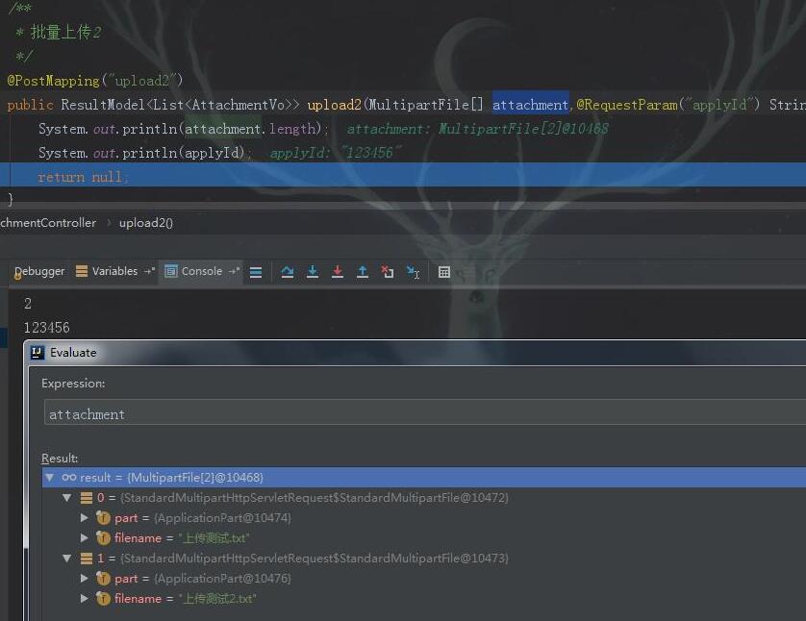Collapse array element 1 node

[66, 558]
